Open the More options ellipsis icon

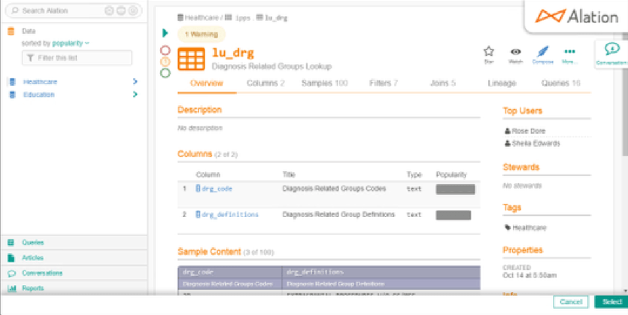(x=569, y=51)
